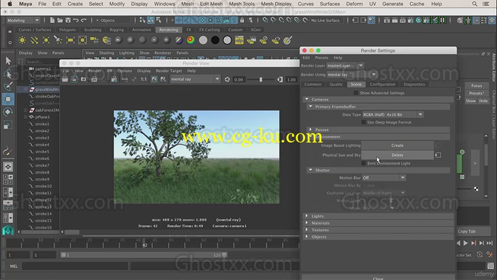Image resolution: width=497 pixels, height=280 pixels.
Task: Choose the Select tool arrow in toolbox
Action: click(x=8, y=60)
